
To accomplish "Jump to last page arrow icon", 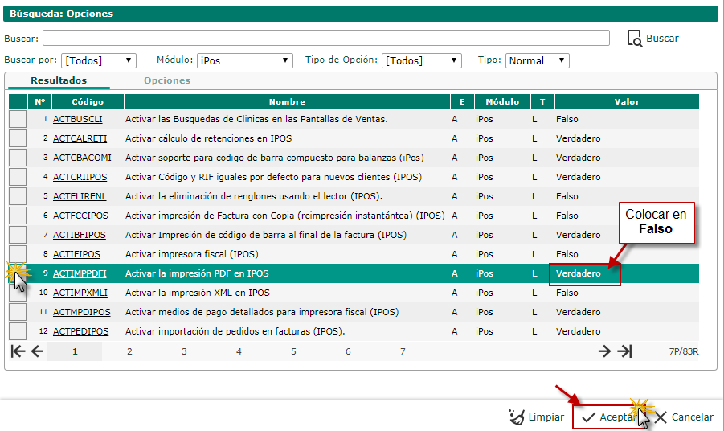I will pos(624,351).
